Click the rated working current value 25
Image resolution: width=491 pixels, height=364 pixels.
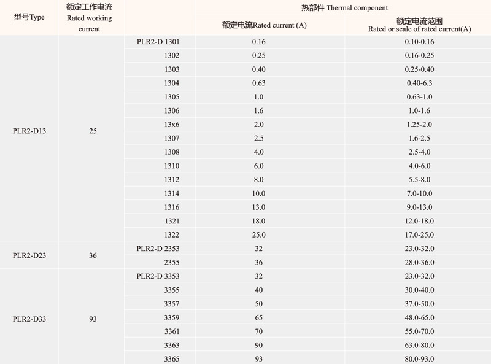pyautogui.click(x=92, y=131)
